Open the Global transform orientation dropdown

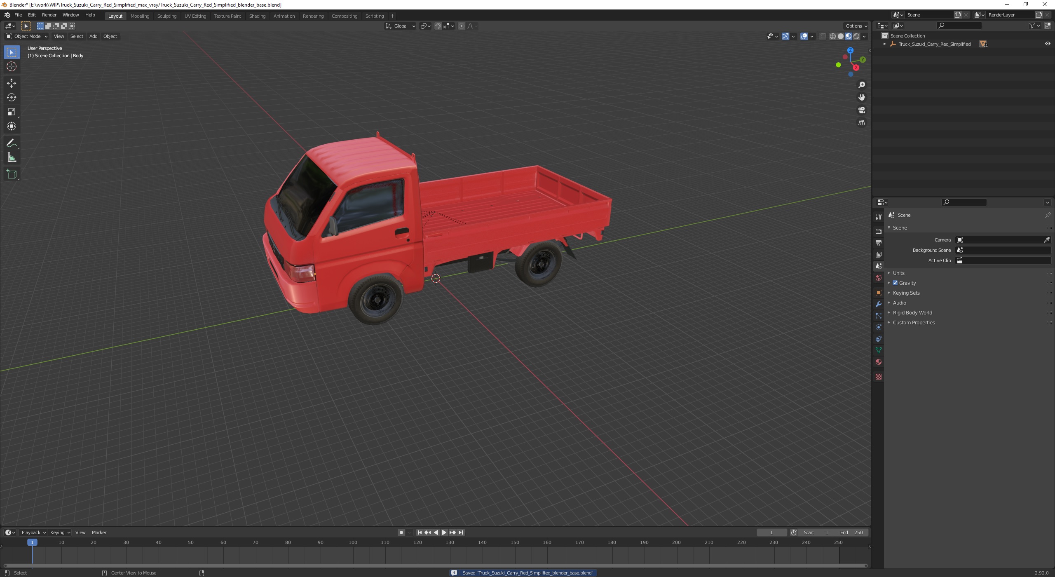[x=400, y=26]
